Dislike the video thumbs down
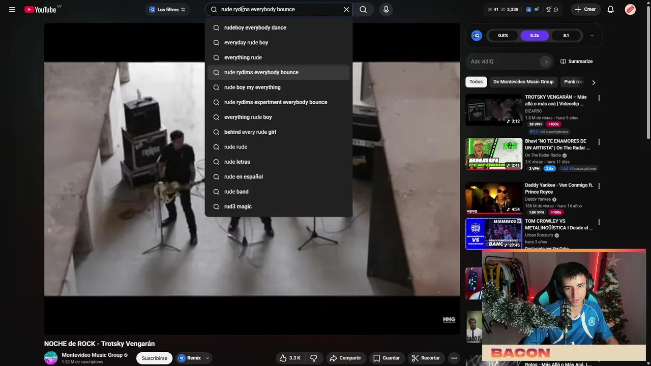Image resolution: width=651 pixels, height=366 pixels. pyautogui.click(x=314, y=358)
